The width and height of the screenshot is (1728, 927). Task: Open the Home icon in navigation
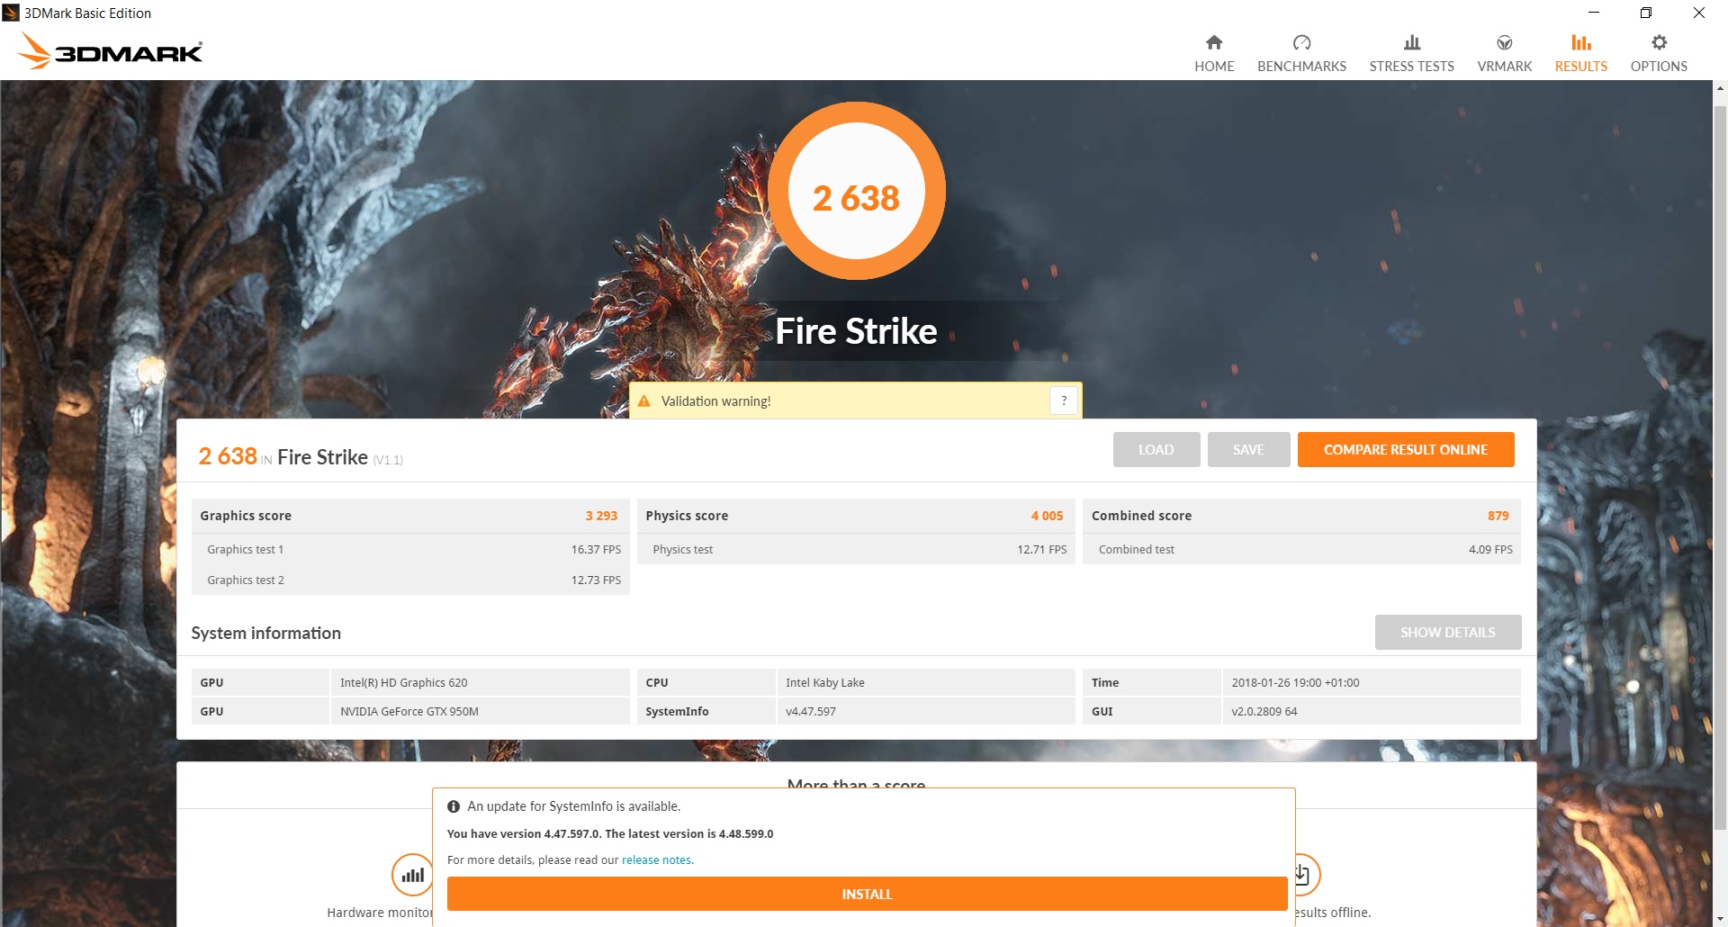pos(1214,42)
